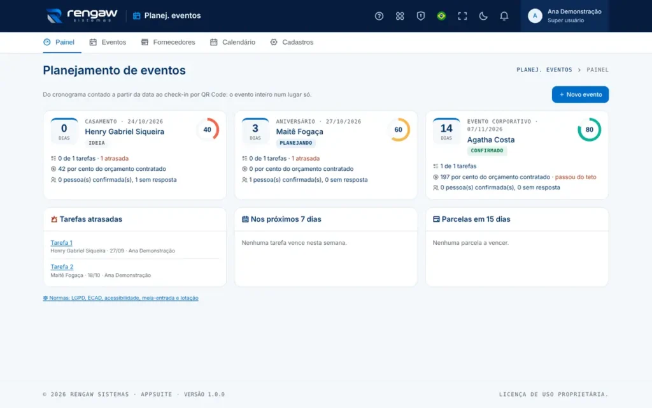Click the 0 dias countdown badge
The height and width of the screenshot is (408, 652).
point(64,131)
